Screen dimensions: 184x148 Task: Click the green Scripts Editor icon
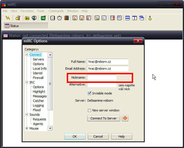coord(43,18)
